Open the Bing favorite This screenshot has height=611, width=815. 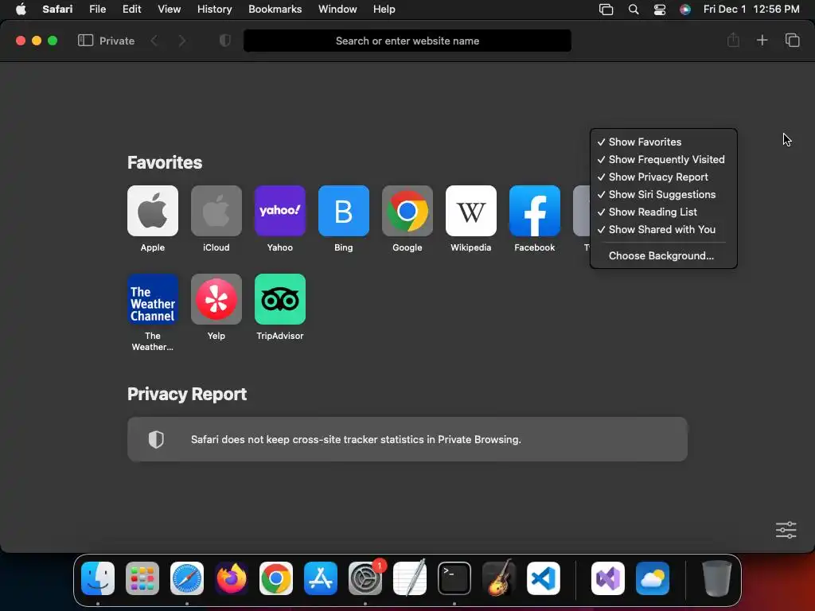[344, 211]
